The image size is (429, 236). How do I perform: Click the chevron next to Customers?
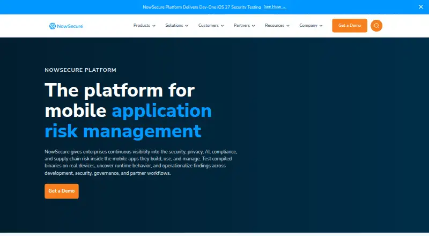222,26
